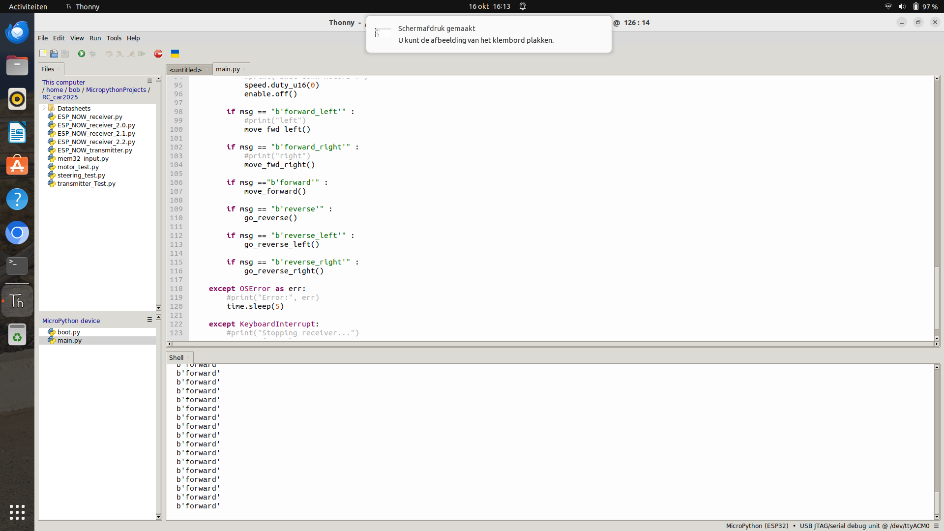Open the Tools menu
This screenshot has width=944, height=531.
pos(114,38)
